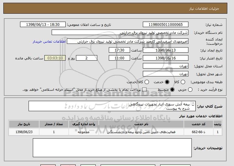Click the ردیف column header
The width and height of the screenshot is (234, 166).
(218, 124)
